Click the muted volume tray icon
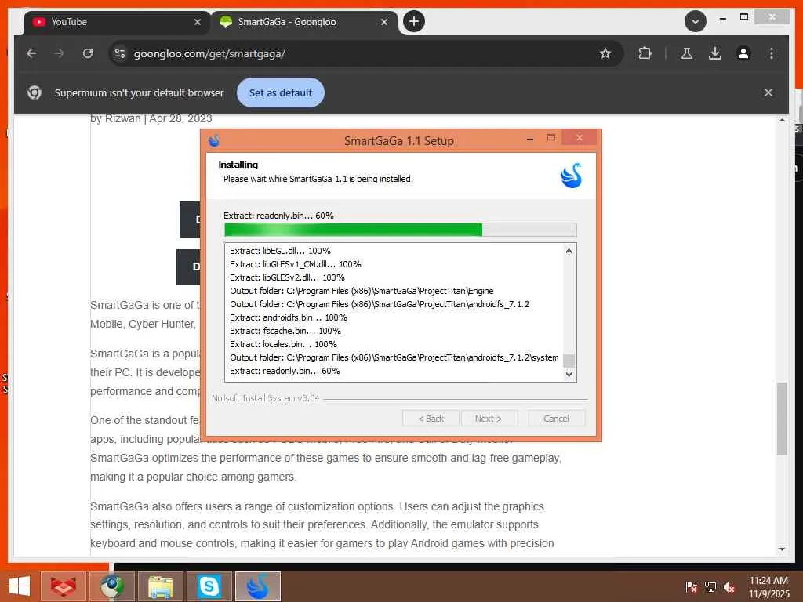Viewport: 803px width, 602px height. [729, 587]
